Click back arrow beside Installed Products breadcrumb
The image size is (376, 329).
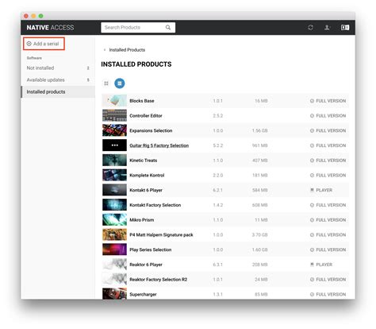pos(105,50)
